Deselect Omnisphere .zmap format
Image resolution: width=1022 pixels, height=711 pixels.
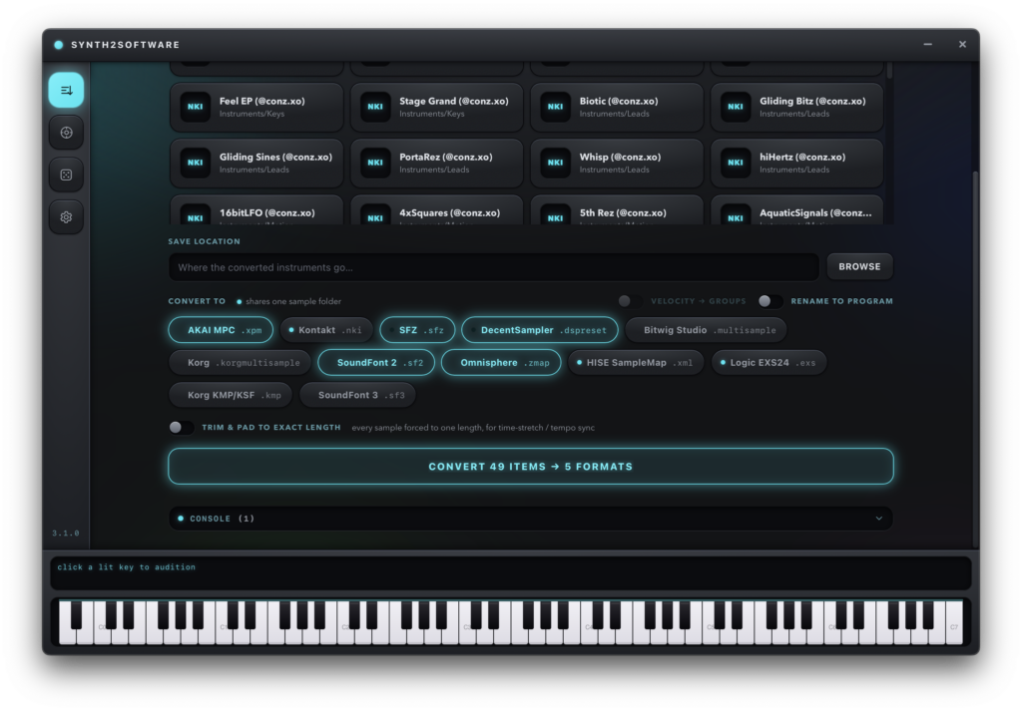pos(501,363)
